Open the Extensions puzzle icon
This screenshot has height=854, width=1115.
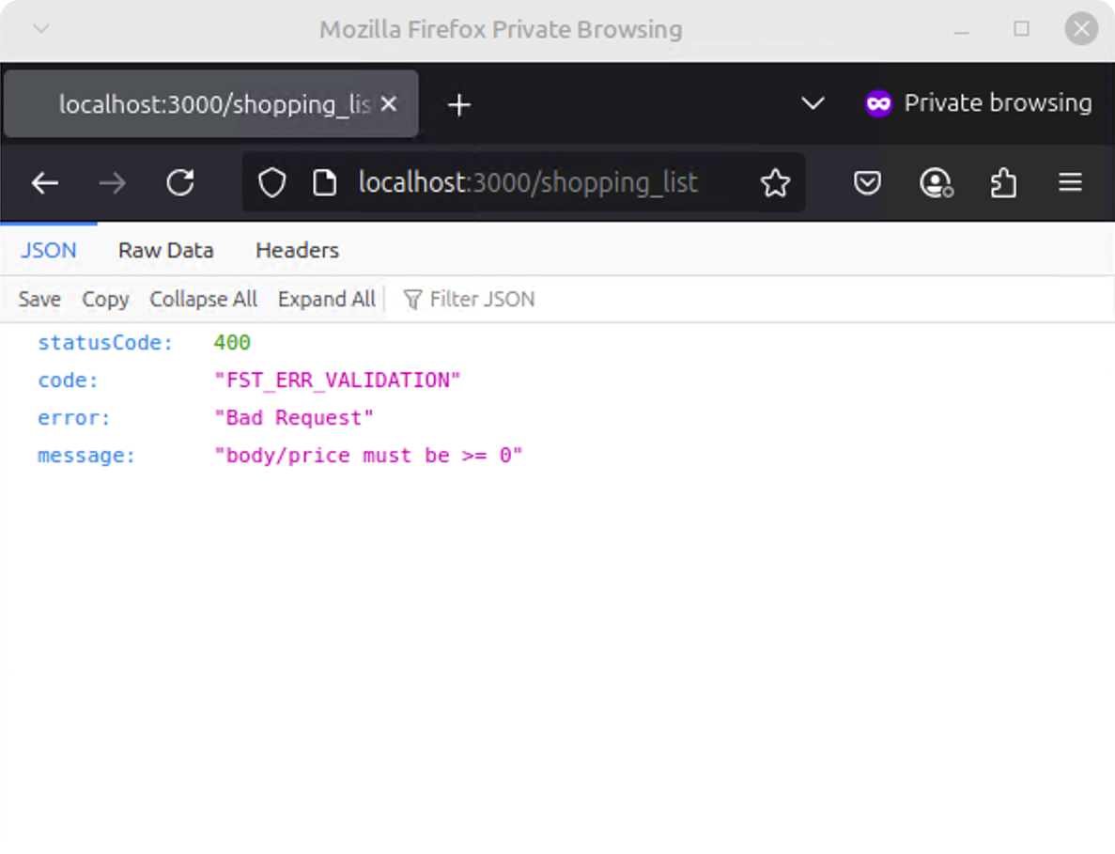point(1003,183)
